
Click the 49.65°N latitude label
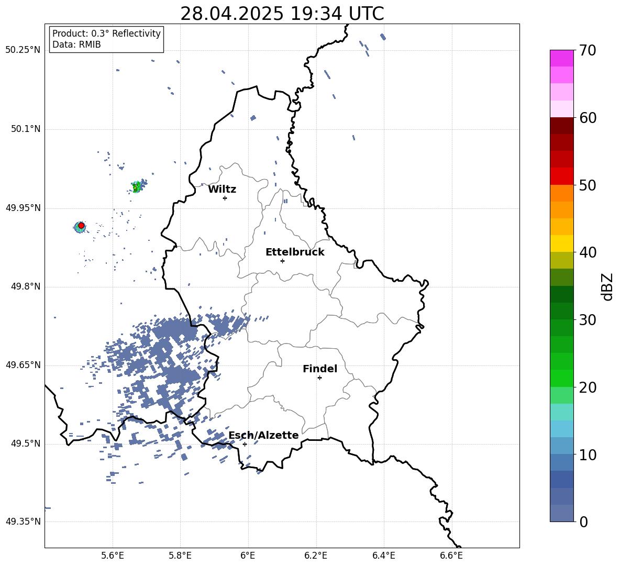pyautogui.click(x=23, y=364)
